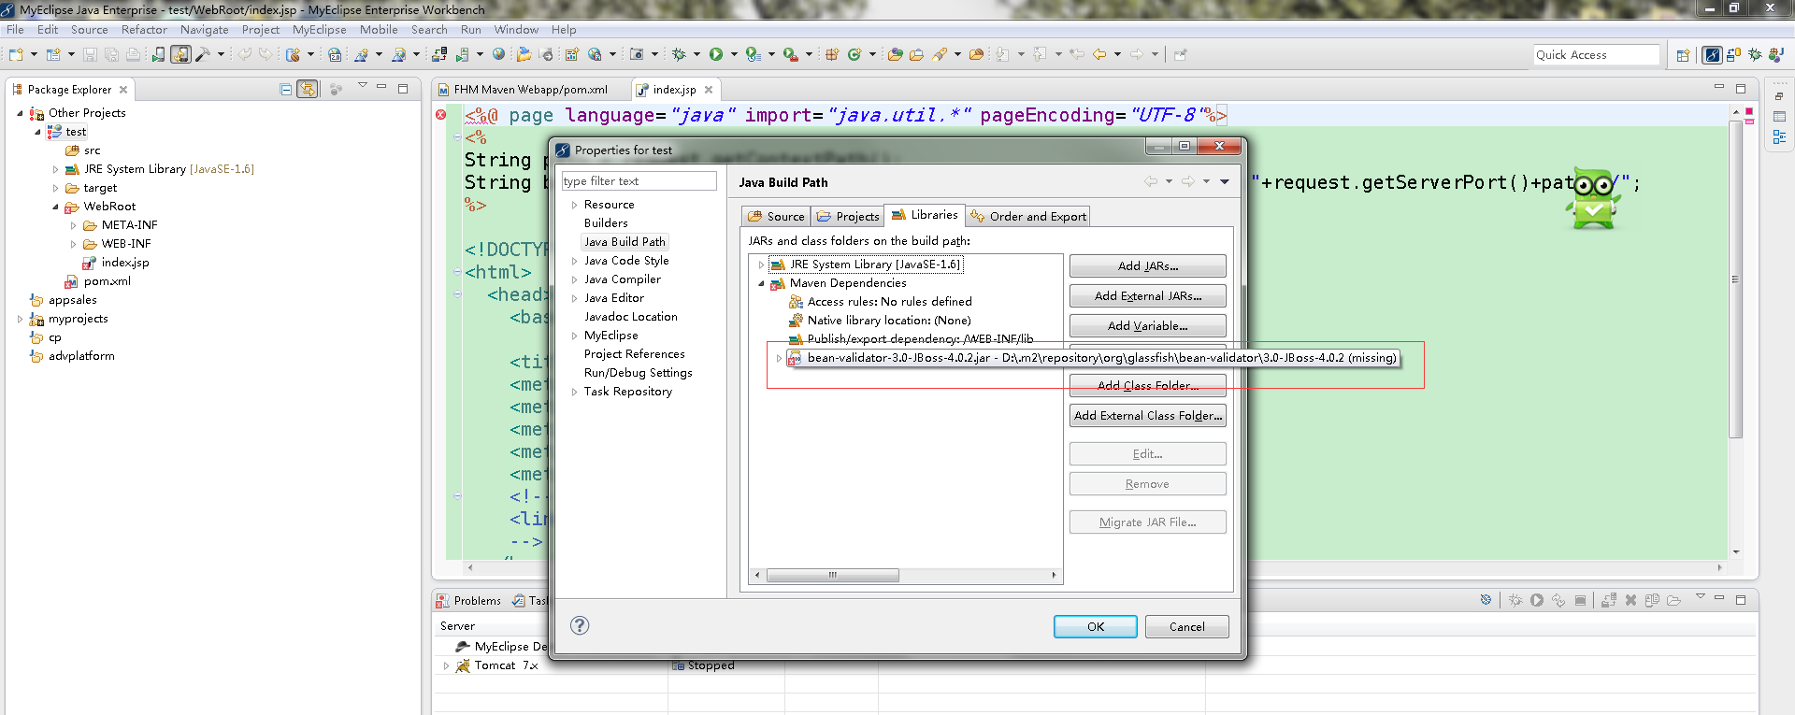Screen dimensions: 1795x715
Task: Click the Add JARs... button
Action: click(1148, 266)
